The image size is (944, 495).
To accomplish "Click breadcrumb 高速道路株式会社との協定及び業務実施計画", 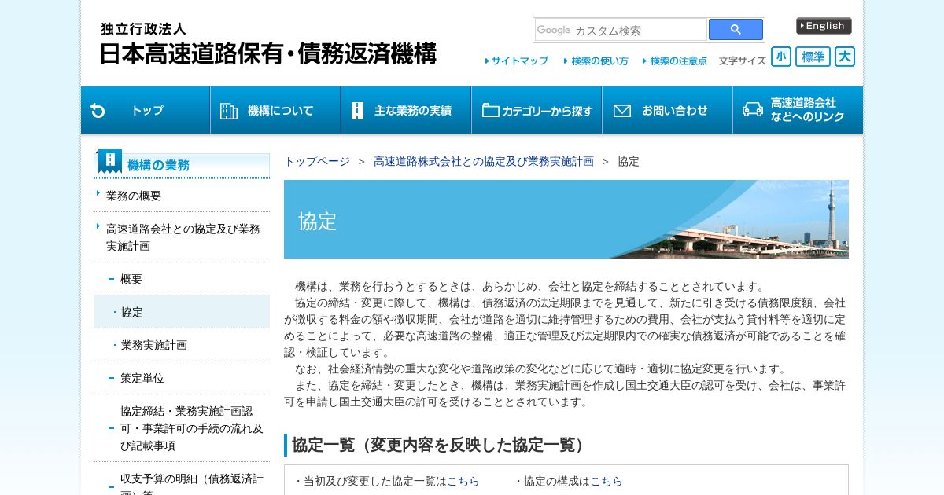I will click(x=484, y=161).
